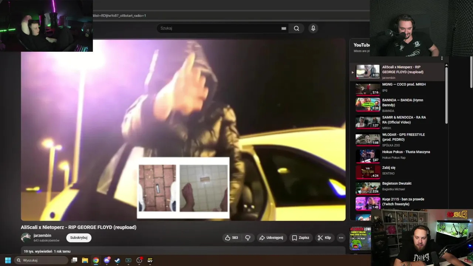Click the SAMIR & MENDOZA 1:27 thumbnail

(x=368, y=122)
